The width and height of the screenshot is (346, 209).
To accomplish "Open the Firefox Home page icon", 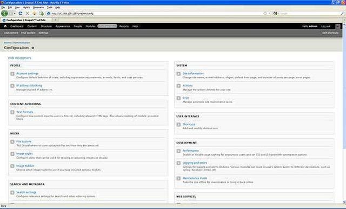I will [35, 13].
